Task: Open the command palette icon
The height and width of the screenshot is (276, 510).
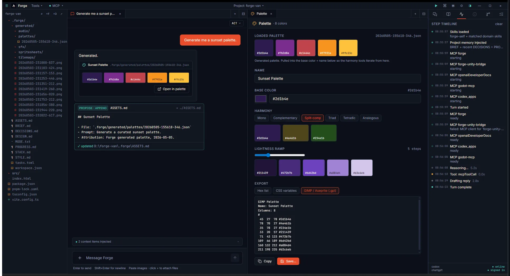Action: coord(445,6)
